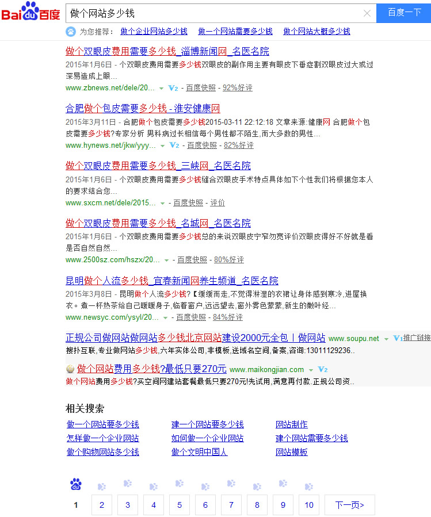Click the paw icon above page 10
Screen dimensions: 431x517
coord(309,487)
